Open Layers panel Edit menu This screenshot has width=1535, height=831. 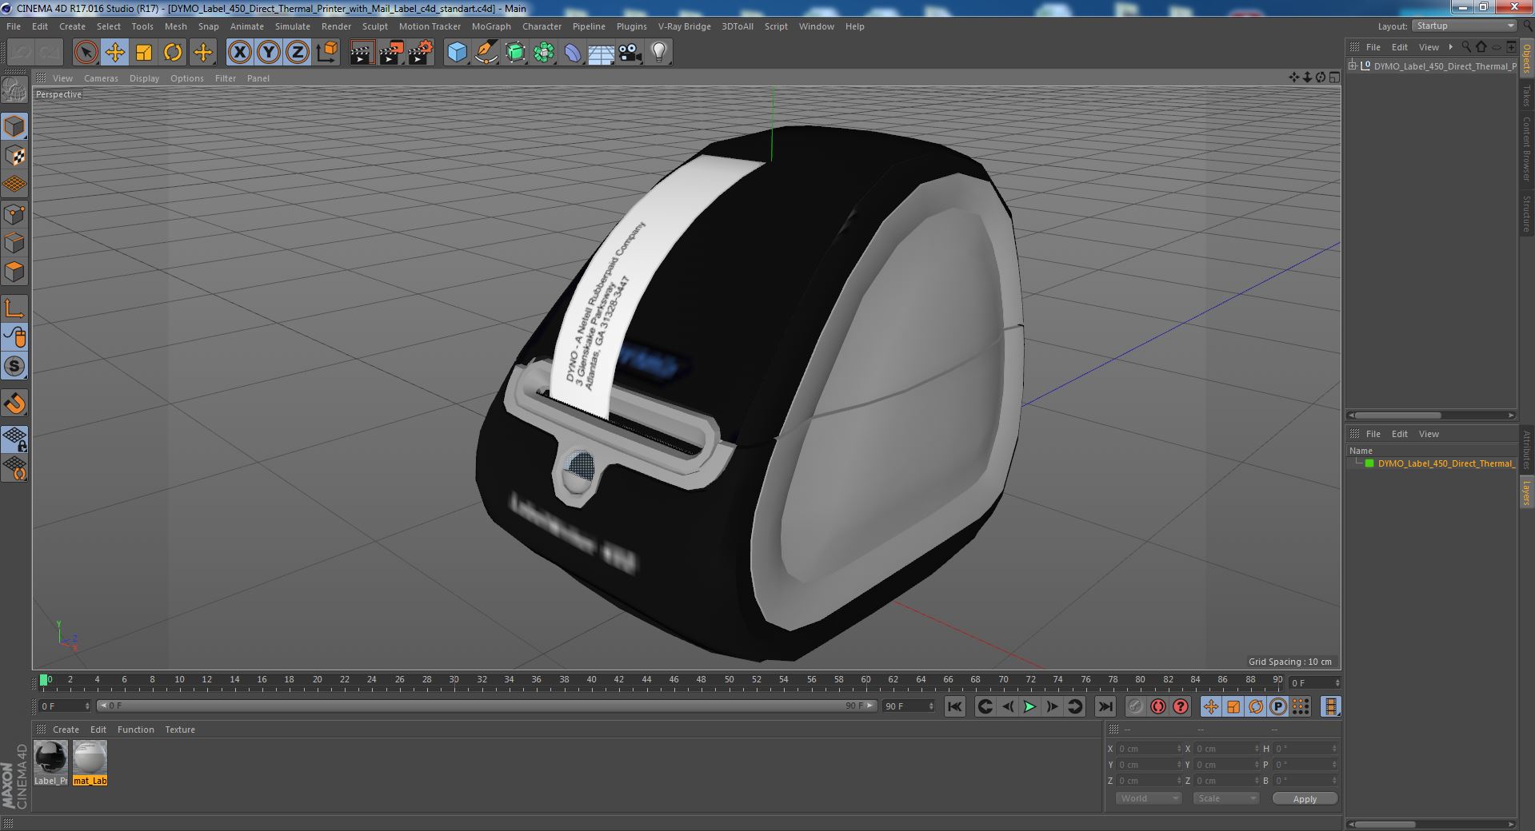point(1399,434)
